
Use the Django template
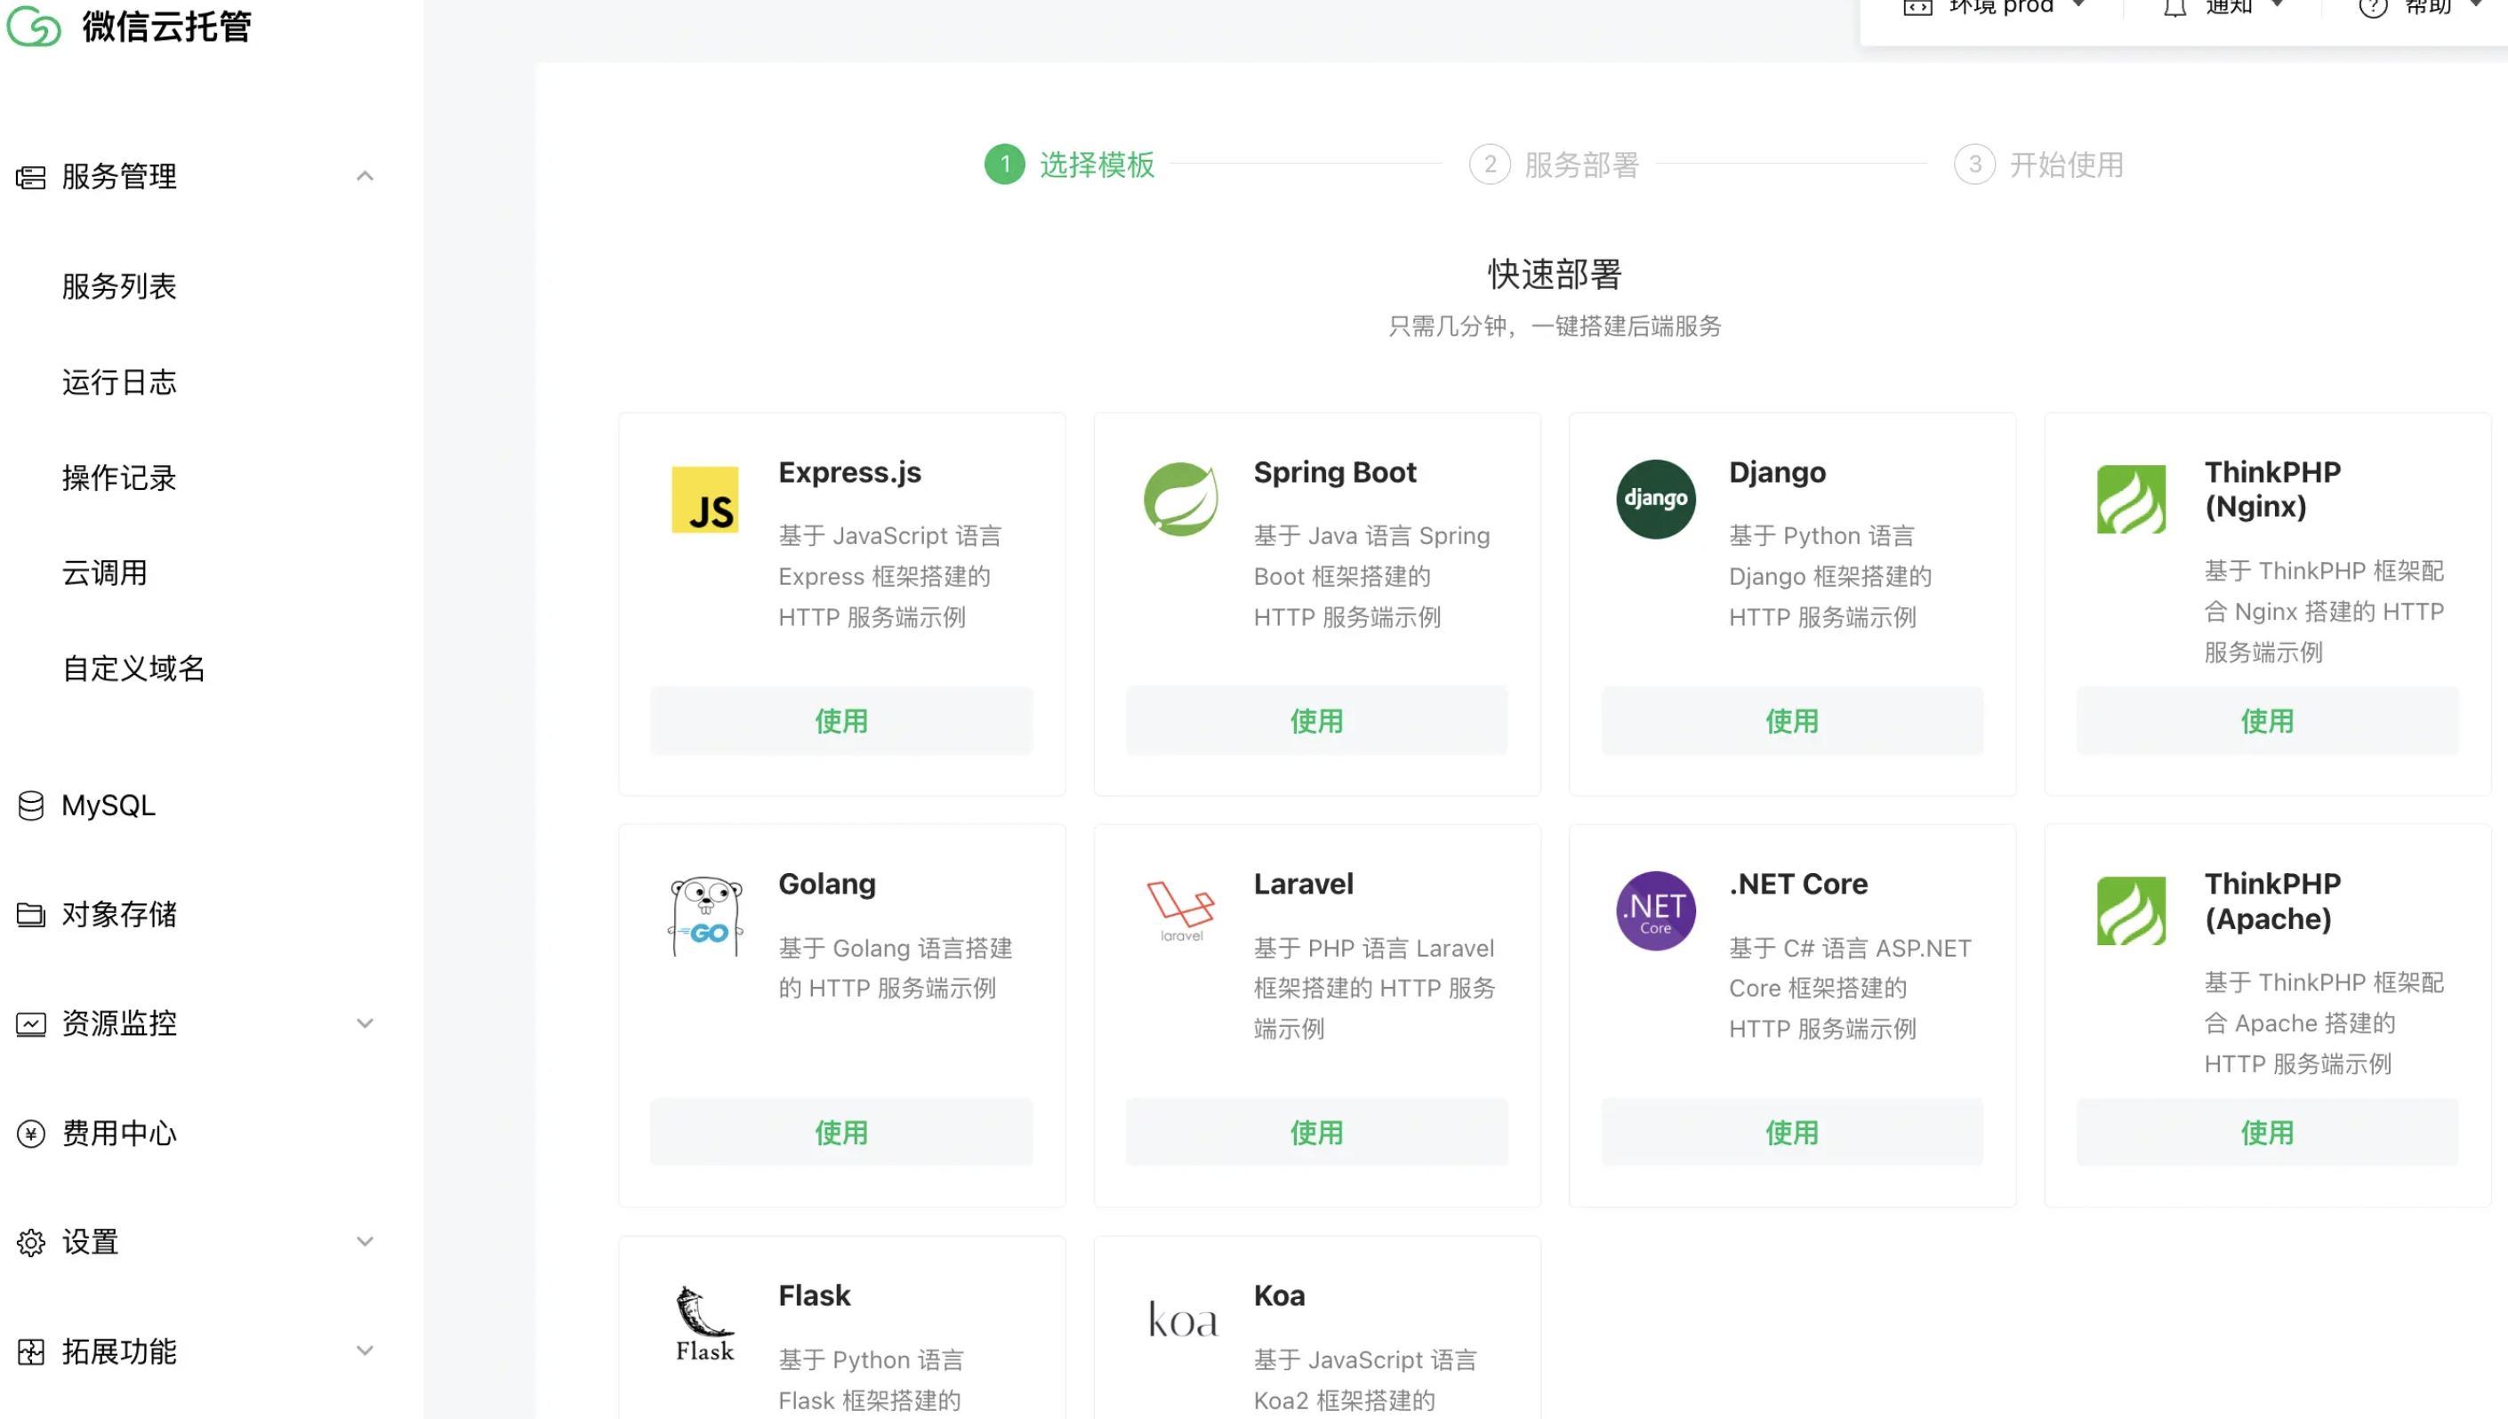pyautogui.click(x=1791, y=721)
